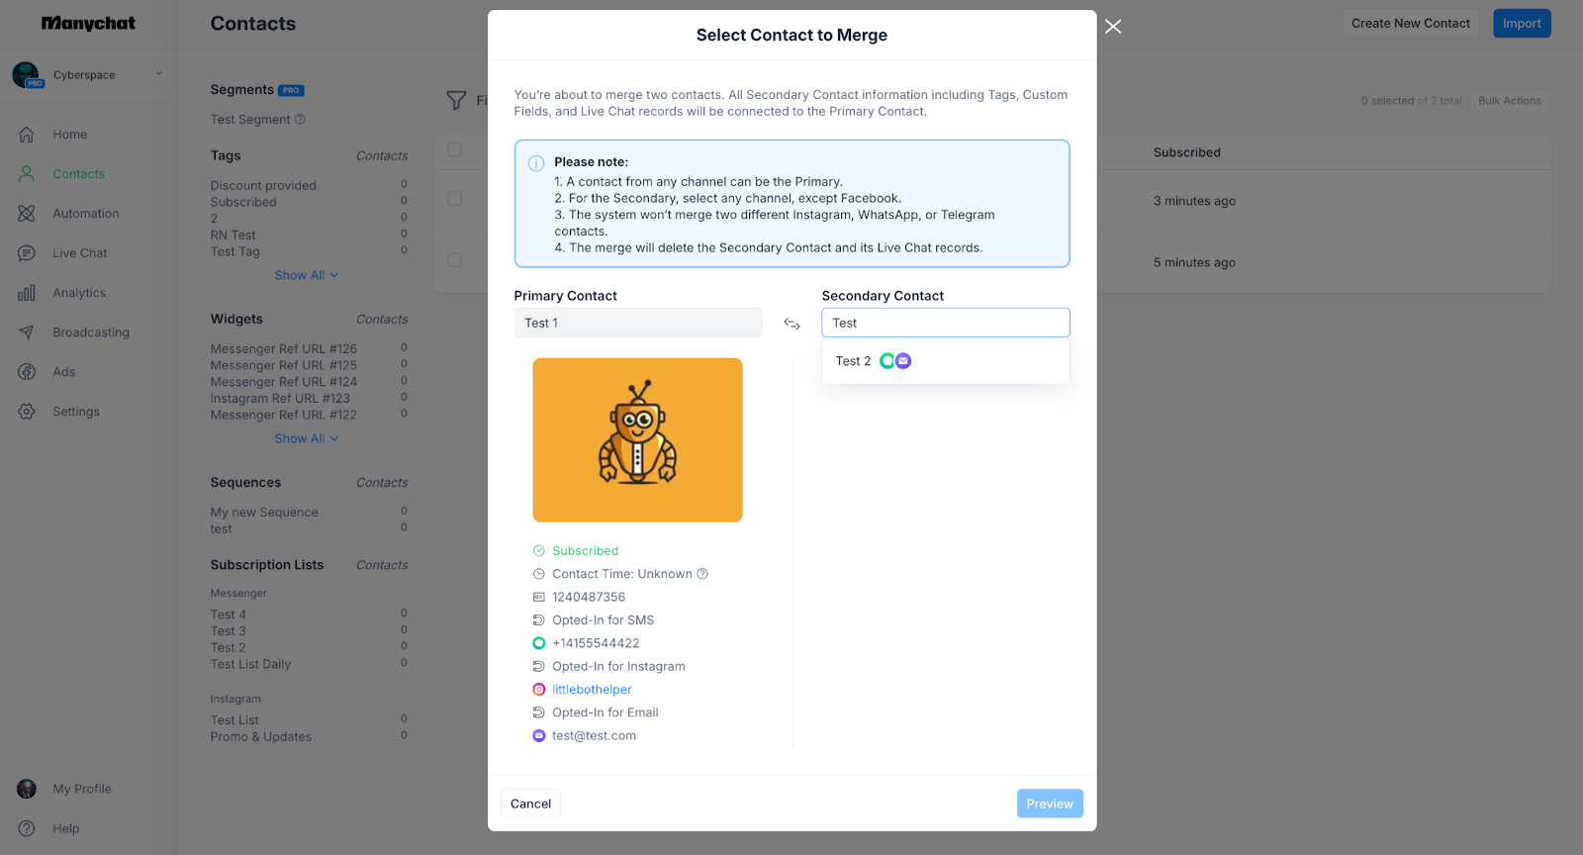Viewport: 1583px width, 855px height.
Task: Expand Show All under Tags
Action: [x=307, y=275]
